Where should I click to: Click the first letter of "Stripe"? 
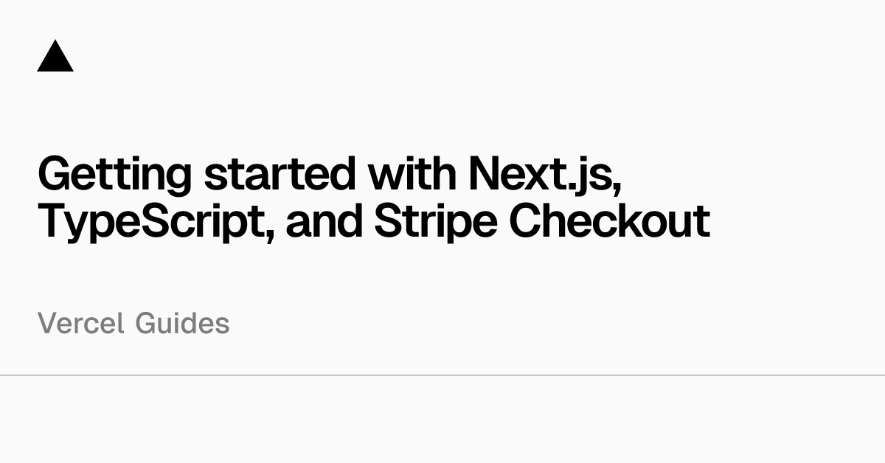click(x=387, y=220)
